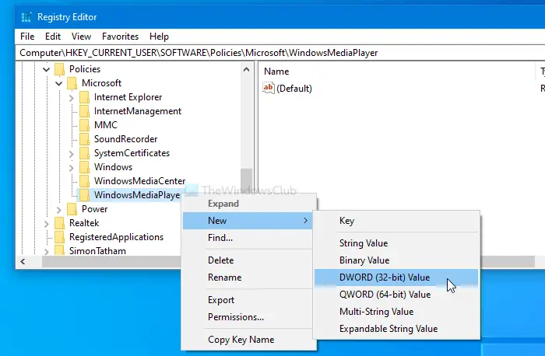
Task: Collapse the Microsoft tree node
Action: click(58, 84)
